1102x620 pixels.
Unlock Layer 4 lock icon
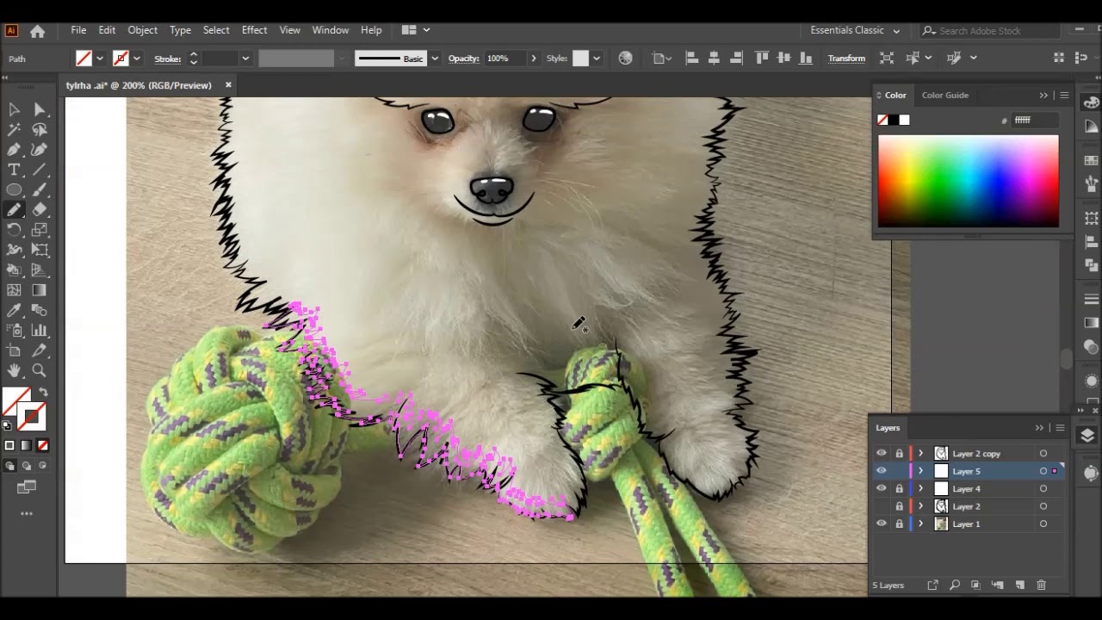pyautogui.click(x=899, y=489)
